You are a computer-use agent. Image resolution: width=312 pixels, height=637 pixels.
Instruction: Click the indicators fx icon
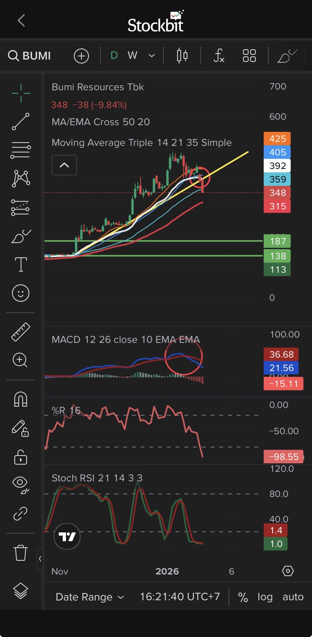tap(219, 56)
